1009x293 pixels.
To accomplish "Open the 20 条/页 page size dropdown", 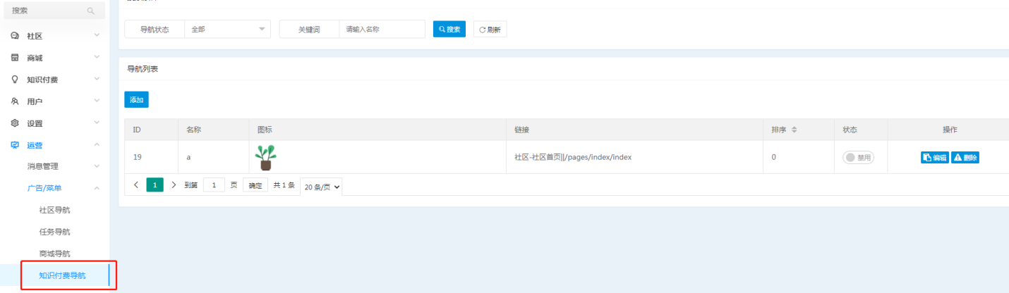I will tap(321, 187).
